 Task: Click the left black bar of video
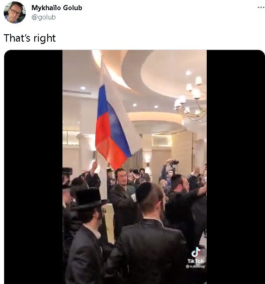[33, 167]
